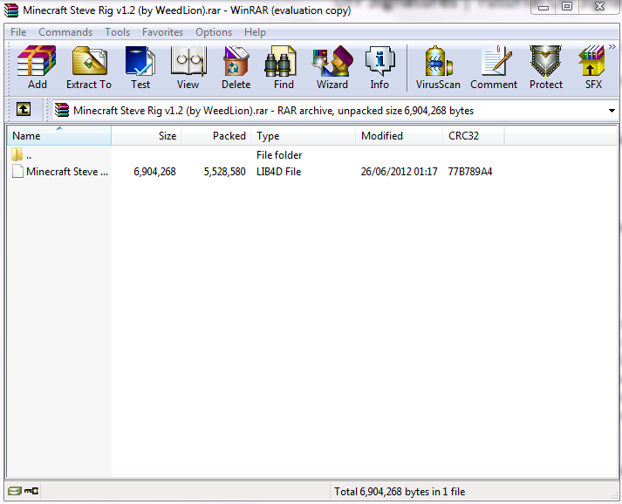This screenshot has width=622, height=504.
Task: Open the address bar dropdown arrow
Action: pos(612,111)
